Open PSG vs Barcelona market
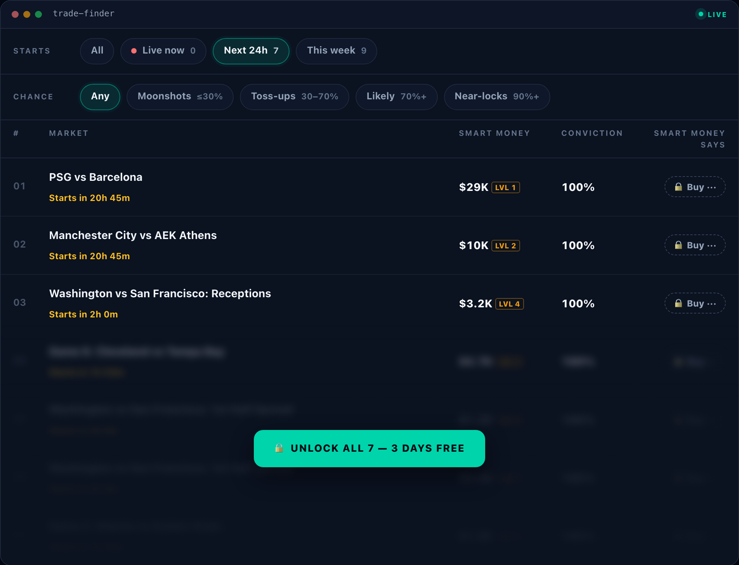 click(x=96, y=177)
